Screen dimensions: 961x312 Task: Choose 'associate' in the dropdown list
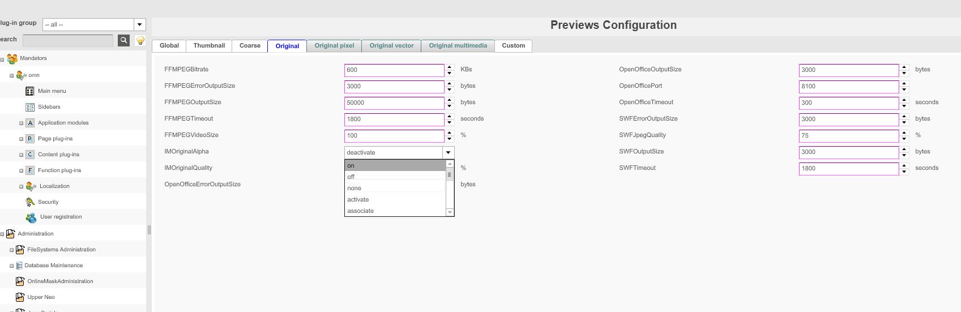(x=395, y=211)
